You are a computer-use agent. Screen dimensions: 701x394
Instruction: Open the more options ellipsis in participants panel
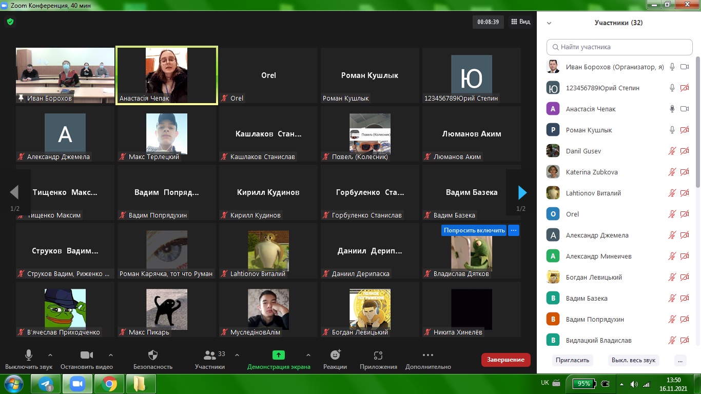click(x=680, y=360)
